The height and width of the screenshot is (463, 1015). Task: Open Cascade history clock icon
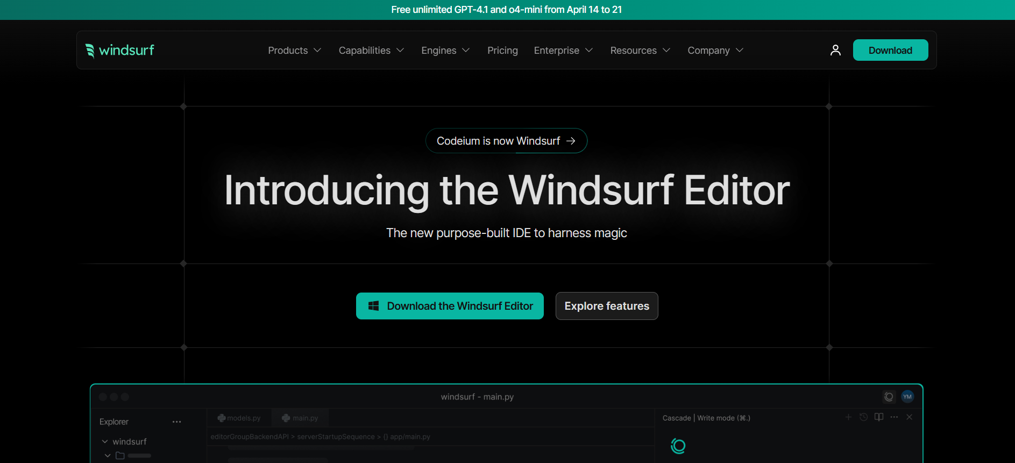(x=863, y=417)
